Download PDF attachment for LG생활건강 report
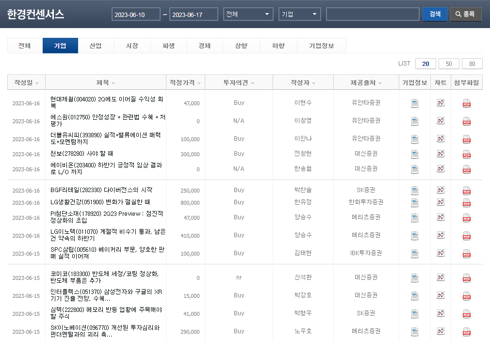Image resolution: width=490 pixels, height=341 pixels. pos(467,203)
